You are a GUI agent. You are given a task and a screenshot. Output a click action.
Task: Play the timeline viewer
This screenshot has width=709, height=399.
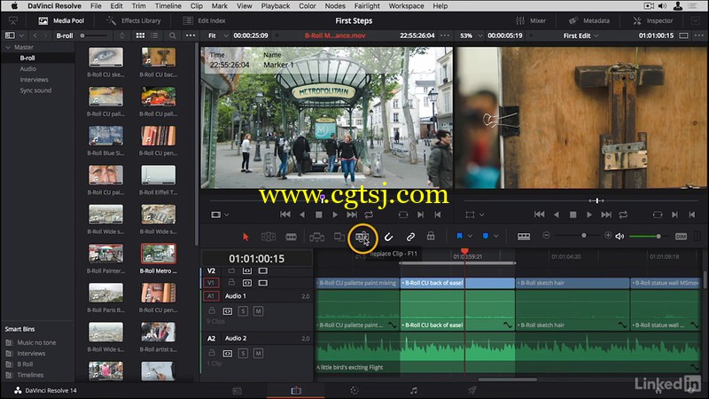[588, 215]
